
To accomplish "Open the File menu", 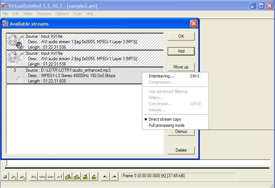I will pyautogui.click(x=5, y=14).
